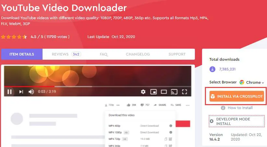The image size is (267, 147).
Task: Click the channel avatar placeholder
Action: (17, 119)
